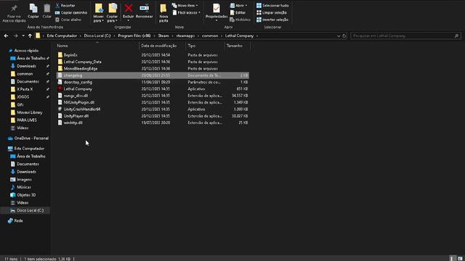The width and height of the screenshot is (465, 261).
Task: Open OneDrive - Personal in sidebar
Action: (31, 138)
